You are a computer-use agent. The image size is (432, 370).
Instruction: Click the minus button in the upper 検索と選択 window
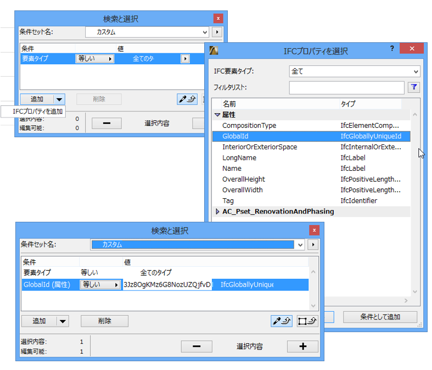pos(106,123)
